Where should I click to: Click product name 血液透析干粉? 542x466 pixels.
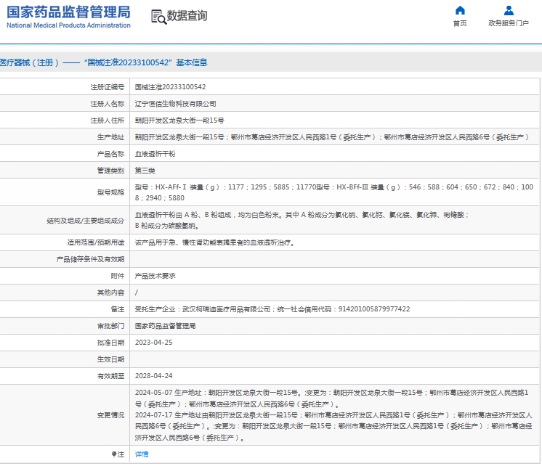point(155,154)
